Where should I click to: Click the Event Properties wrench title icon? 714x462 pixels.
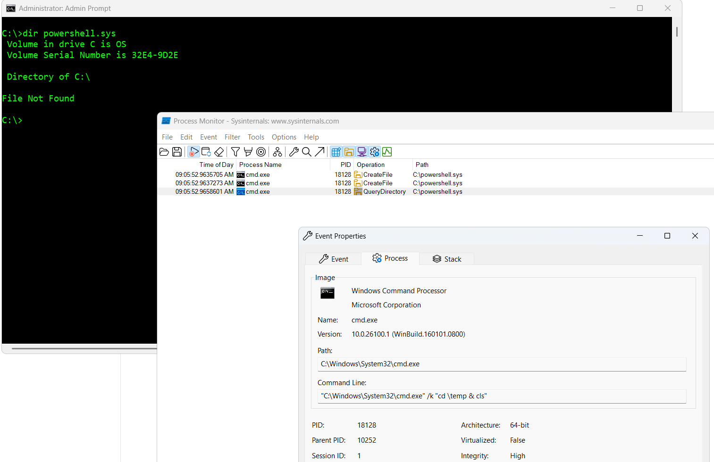(x=308, y=236)
